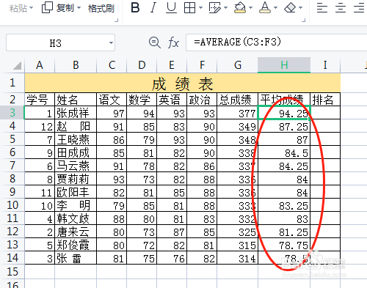The image size is (367, 288).
Task: Open 复制 dropdown arrow
Action: click(79, 8)
